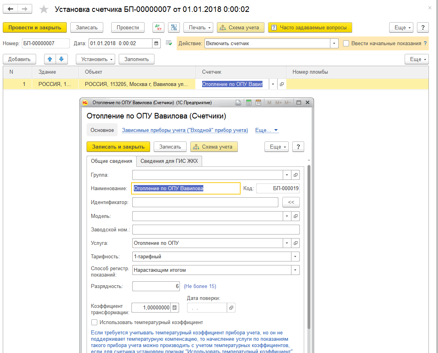Go forward using the right arrow
The height and width of the screenshot is (353, 438).
(x=25, y=9)
